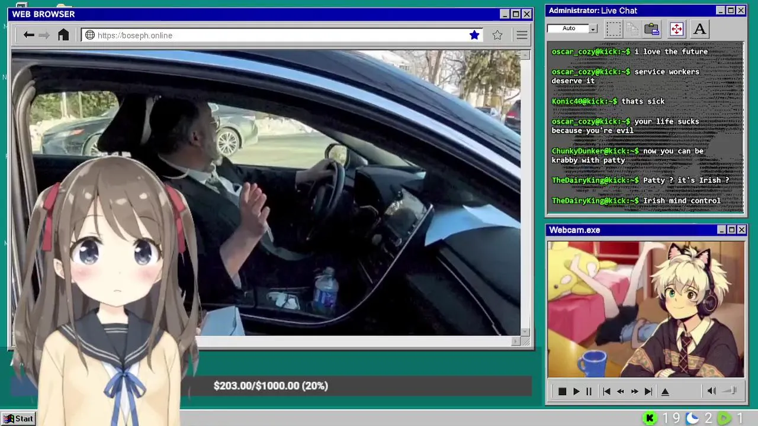Image resolution: width=758 pixels, height=426 pixels.
Task: Click the red move arrows icon
Action: pos(676,28)
